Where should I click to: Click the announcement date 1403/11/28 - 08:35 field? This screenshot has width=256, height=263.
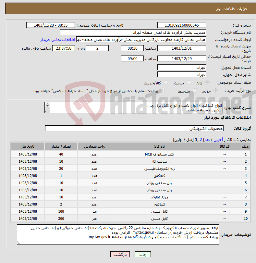tap(51, 25)
